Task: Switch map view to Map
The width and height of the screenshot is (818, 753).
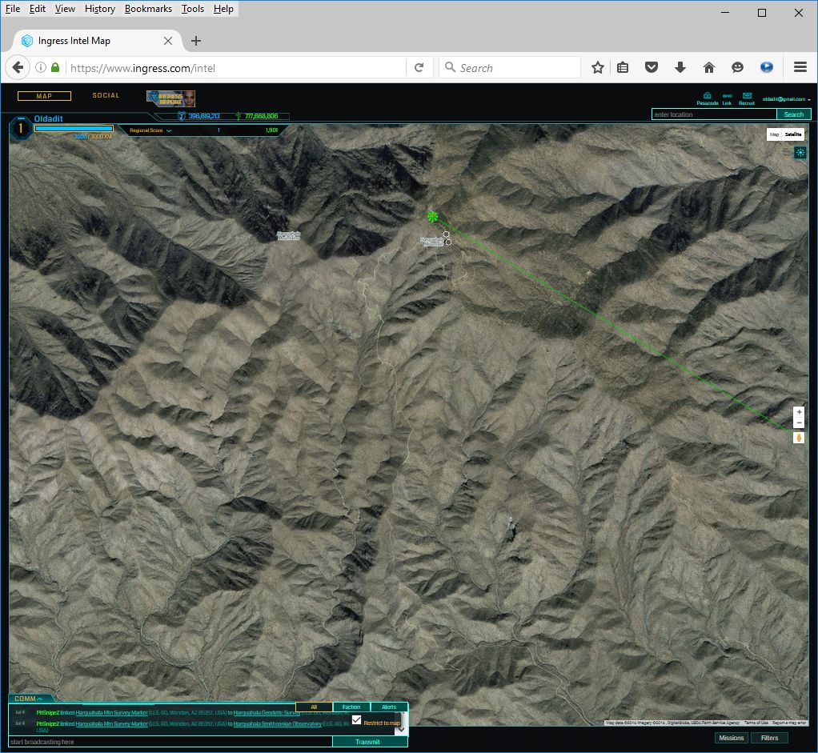Action: tap(774, 134)
